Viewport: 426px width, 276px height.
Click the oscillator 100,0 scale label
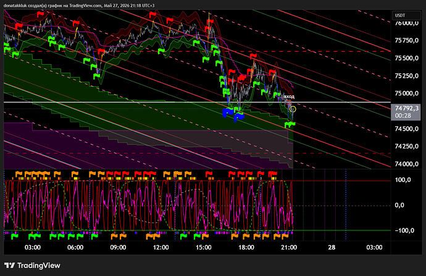403,180
